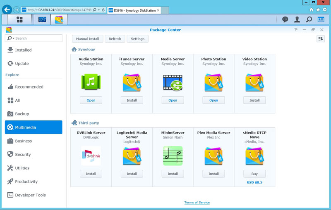Select Multimedia category in sidebar
Viewport: 331px width, 210px height.
click(34, 127)
